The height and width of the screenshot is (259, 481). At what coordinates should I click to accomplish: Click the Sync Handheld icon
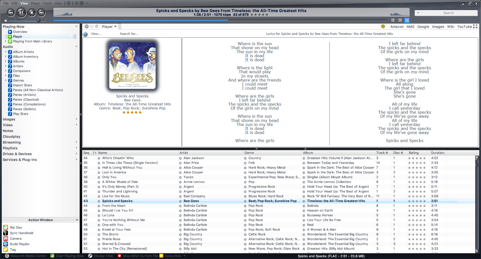(x=6, y=233)
